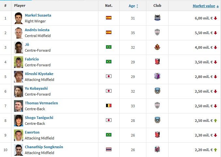Click the sort arrow next to Market value
The width and height of the screenshot is (221, 157).
click(x=217, y=6)
